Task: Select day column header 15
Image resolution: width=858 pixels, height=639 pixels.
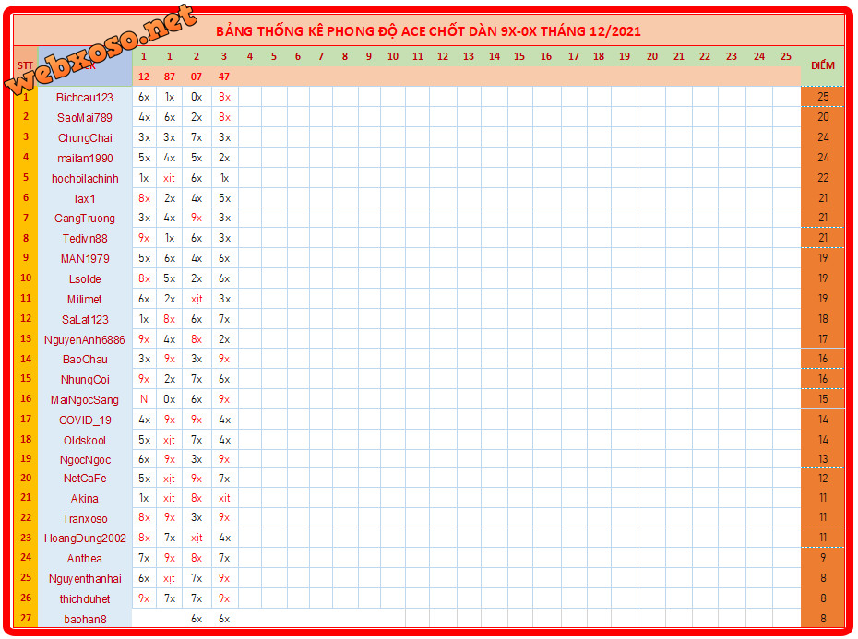Action: point(519,56)
